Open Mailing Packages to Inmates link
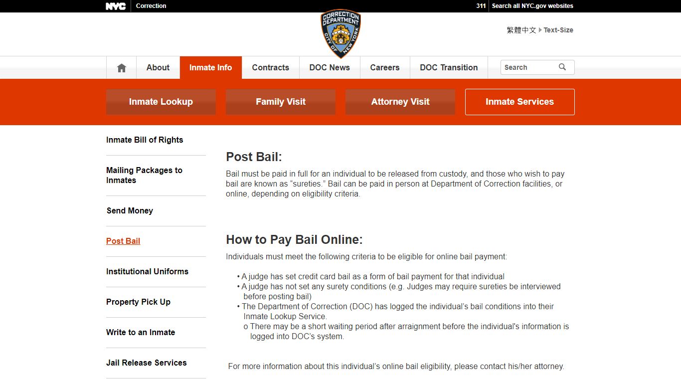This screenshot has height=383, width=681. (x=145, y=176)
